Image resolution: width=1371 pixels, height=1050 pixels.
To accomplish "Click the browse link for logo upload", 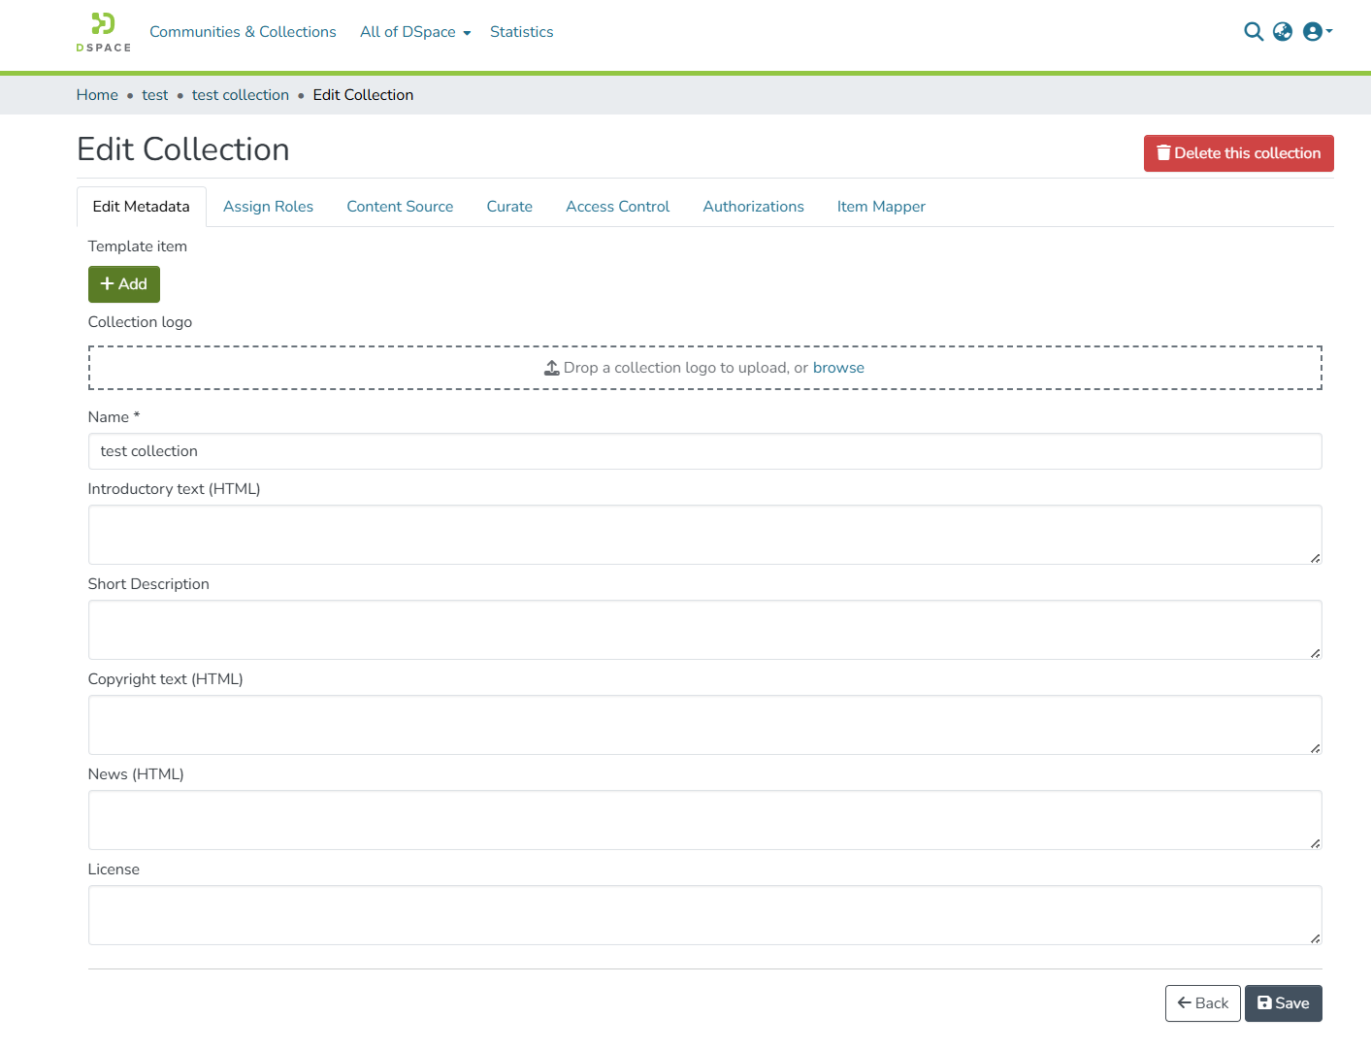I will point(838,368).
